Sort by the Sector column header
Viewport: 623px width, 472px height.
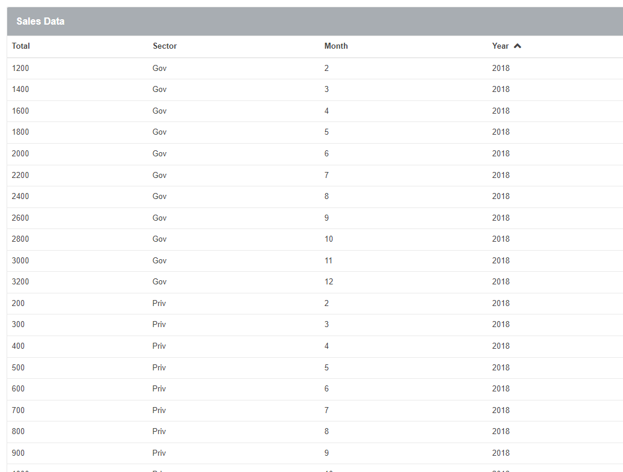[x=165, y=46]
